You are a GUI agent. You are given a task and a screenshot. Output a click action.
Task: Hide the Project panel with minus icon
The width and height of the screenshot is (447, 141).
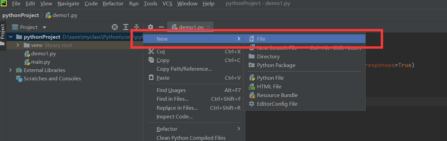point(161,27)
